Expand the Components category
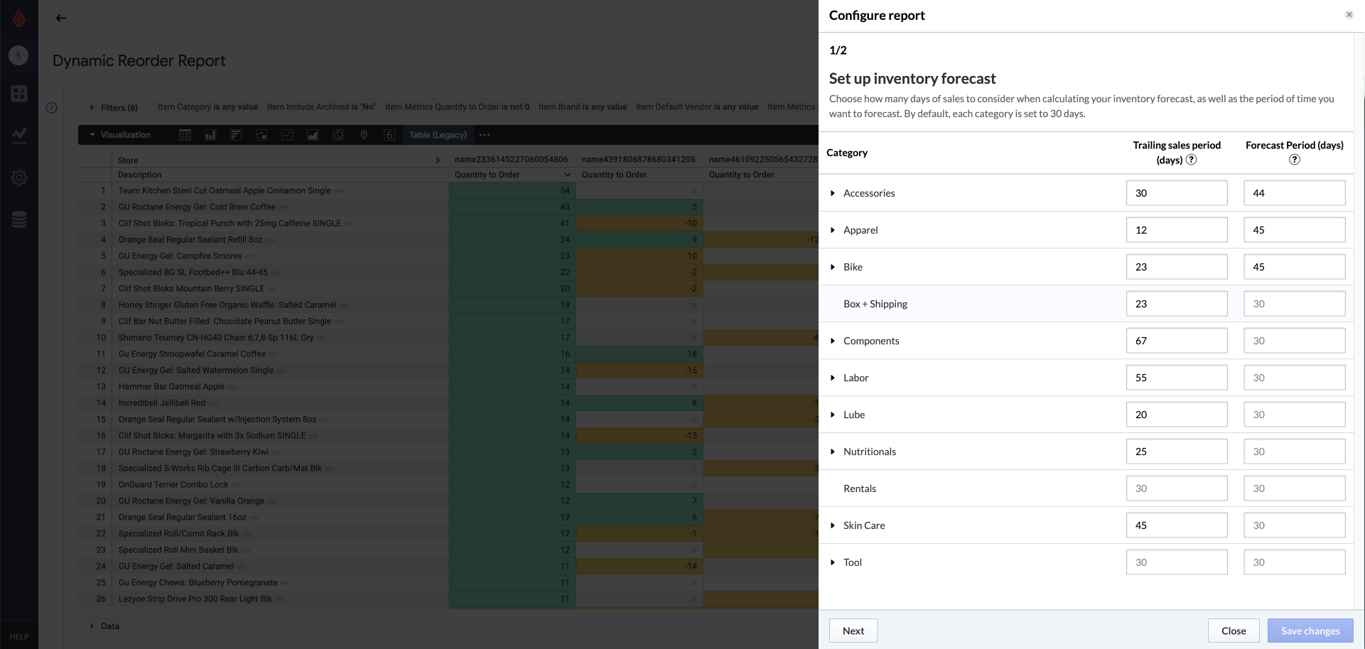This screenshot has height=649, width=1365. coord(833,341)
